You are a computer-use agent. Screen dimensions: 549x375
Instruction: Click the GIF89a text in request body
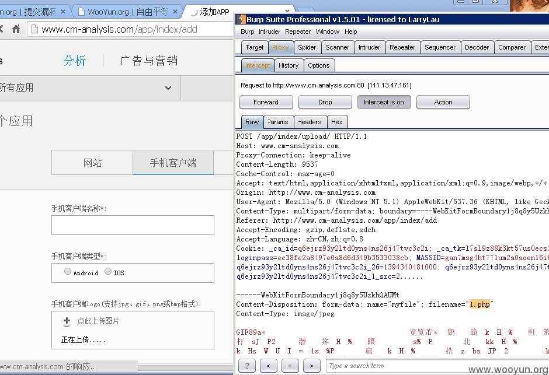click(x=251, y=332)
